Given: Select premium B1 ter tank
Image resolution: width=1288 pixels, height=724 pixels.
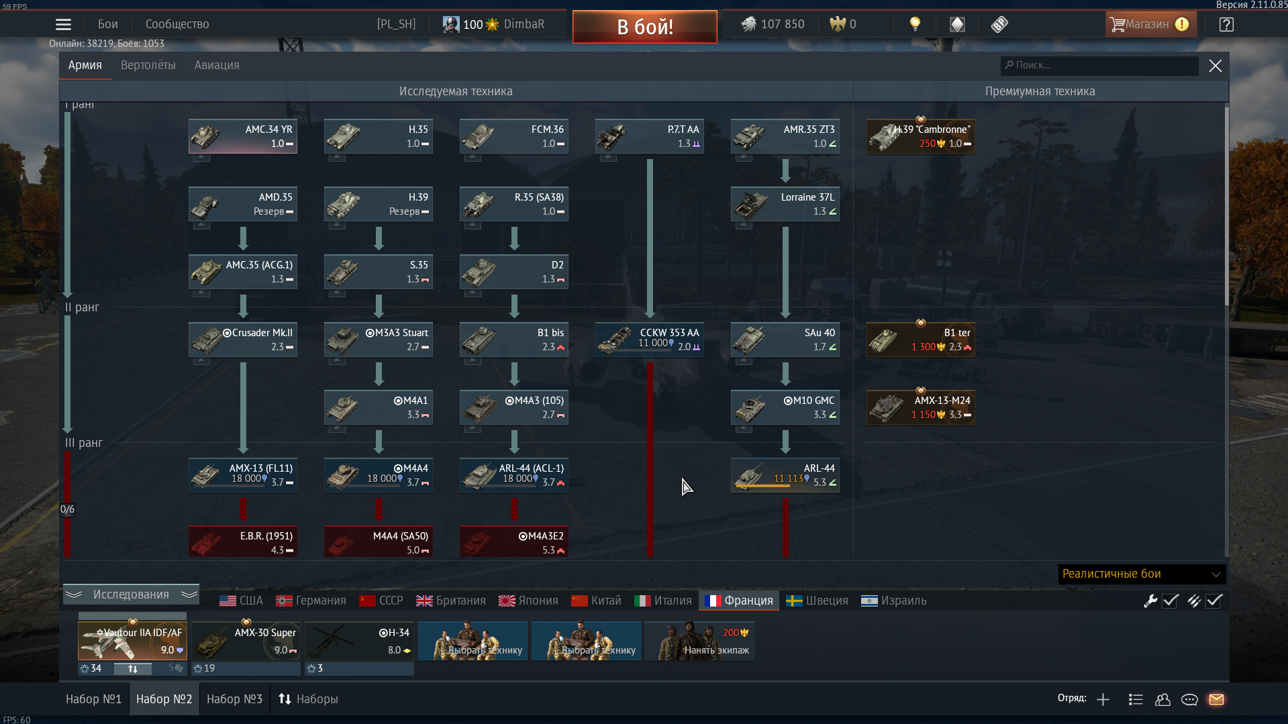Looking at the screenshot, I should [921, 340].
